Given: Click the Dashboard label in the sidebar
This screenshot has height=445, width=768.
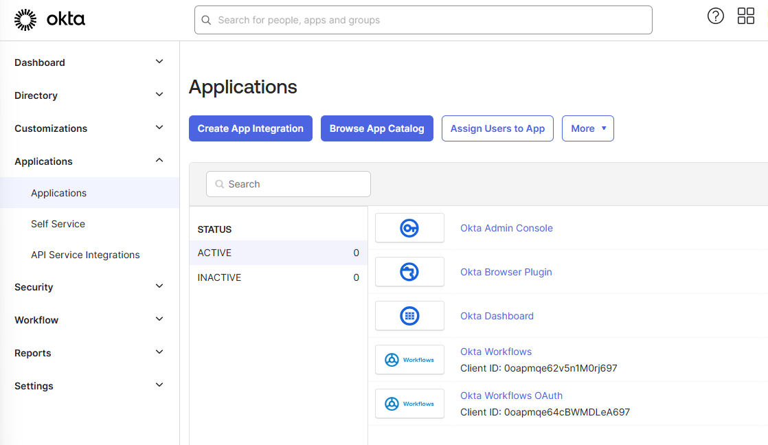Looking at the screenshot, I should point(40,62).
